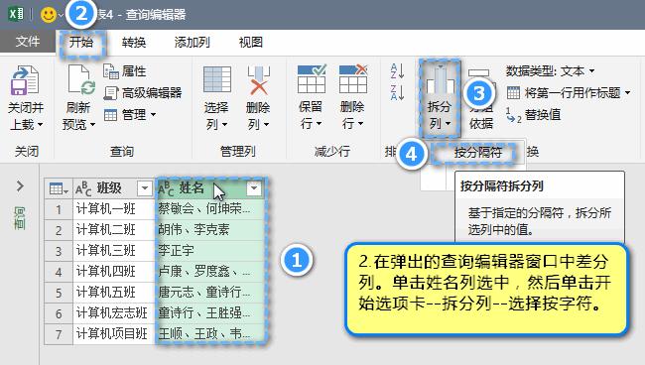Viewport: 645px width, 365px height.
Task: Click the 刷新预览 refresh icon
Action: [x=81, y=80]
